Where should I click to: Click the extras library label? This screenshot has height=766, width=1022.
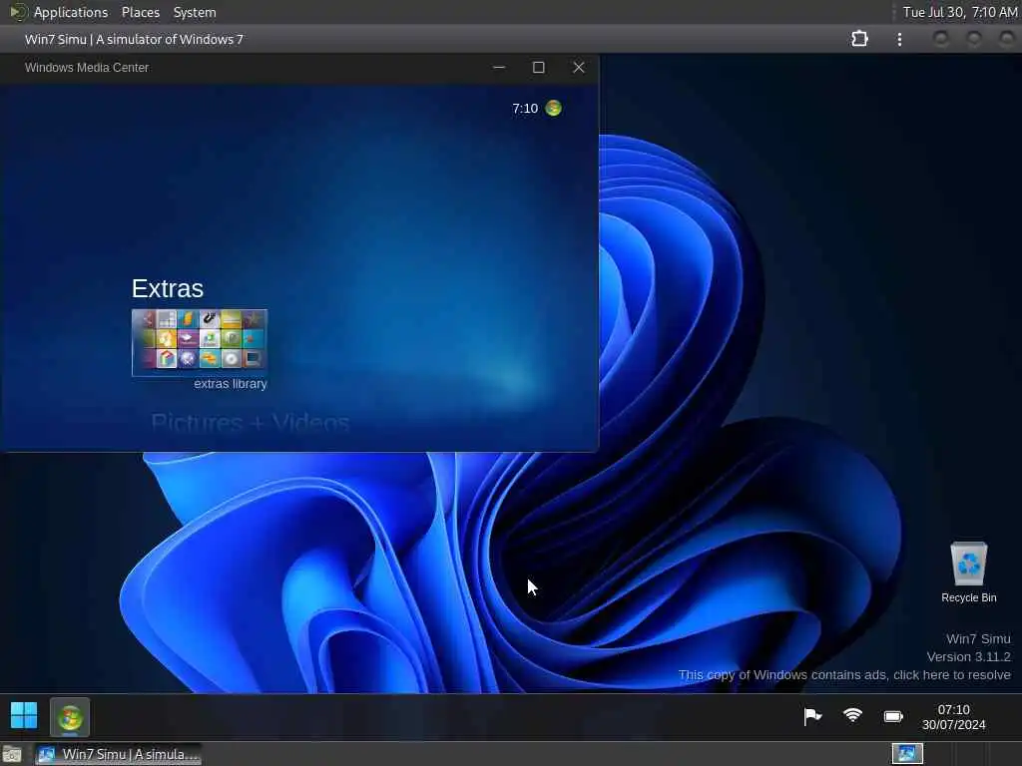[x=231, y=384]
